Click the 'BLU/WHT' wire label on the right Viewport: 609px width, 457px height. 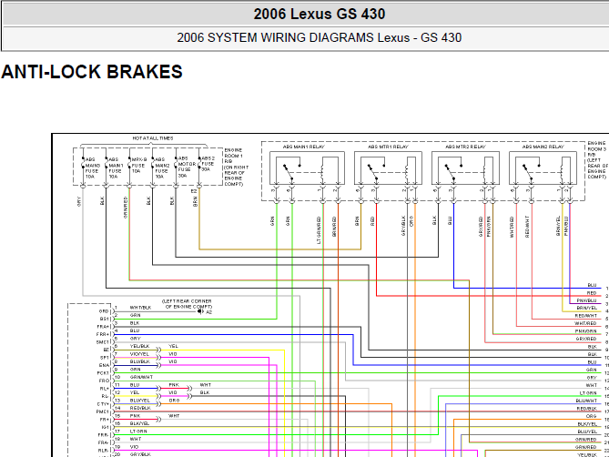(586, 401)
